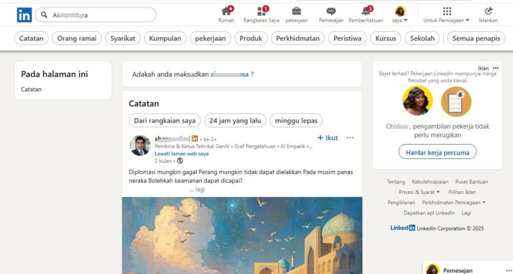This screenshot has width=513, height=274.
Task: Go to Rumah home icon
Action: coord(226,12)
